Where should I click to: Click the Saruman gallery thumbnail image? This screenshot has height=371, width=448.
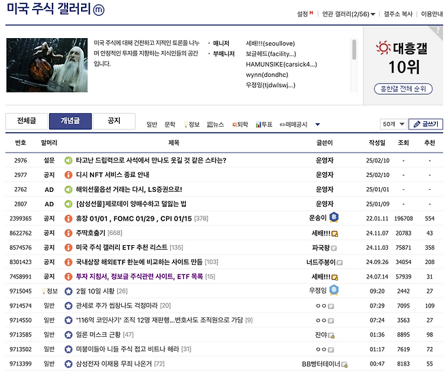[x=47, y=65]
